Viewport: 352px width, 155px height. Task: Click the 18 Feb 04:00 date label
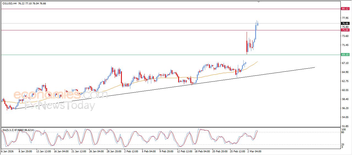coord(202,151)
